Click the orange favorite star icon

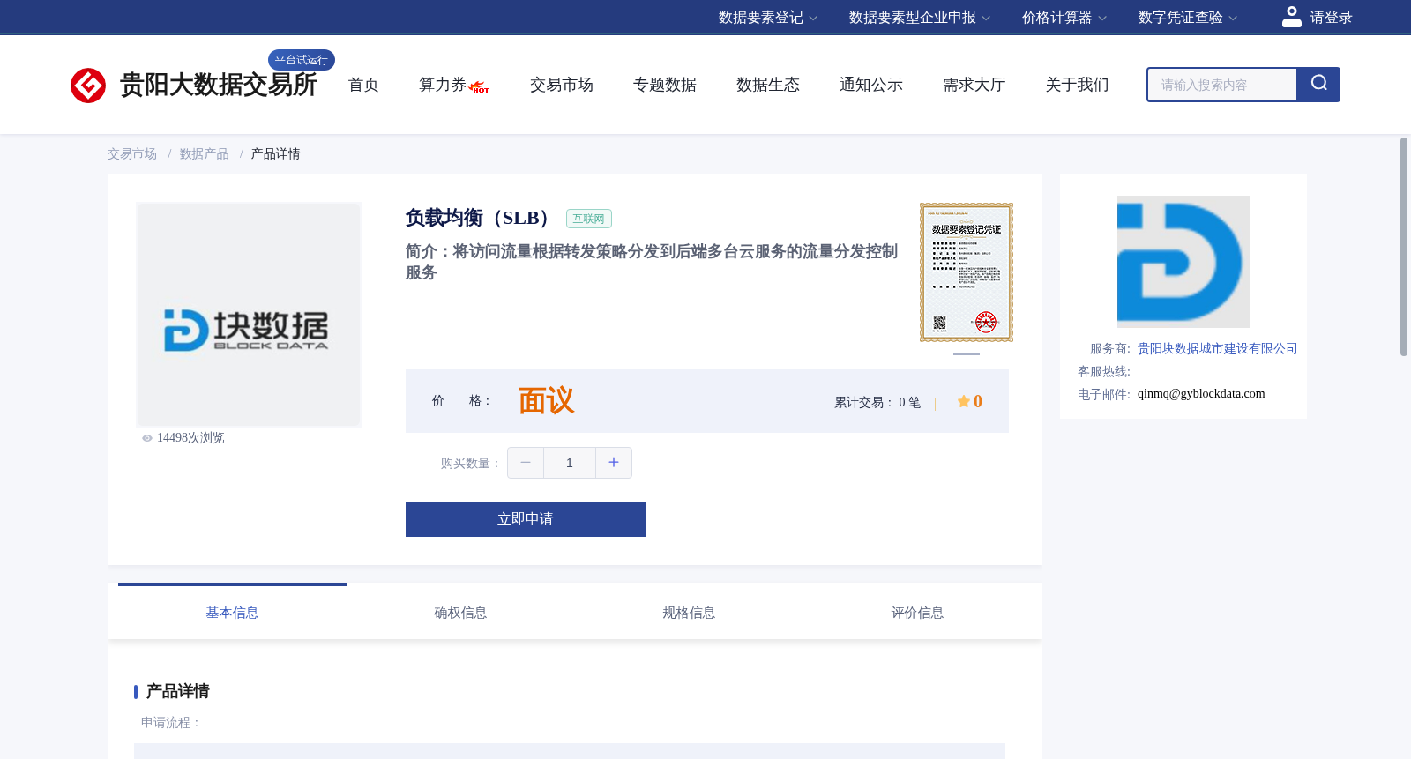point(964,401)
